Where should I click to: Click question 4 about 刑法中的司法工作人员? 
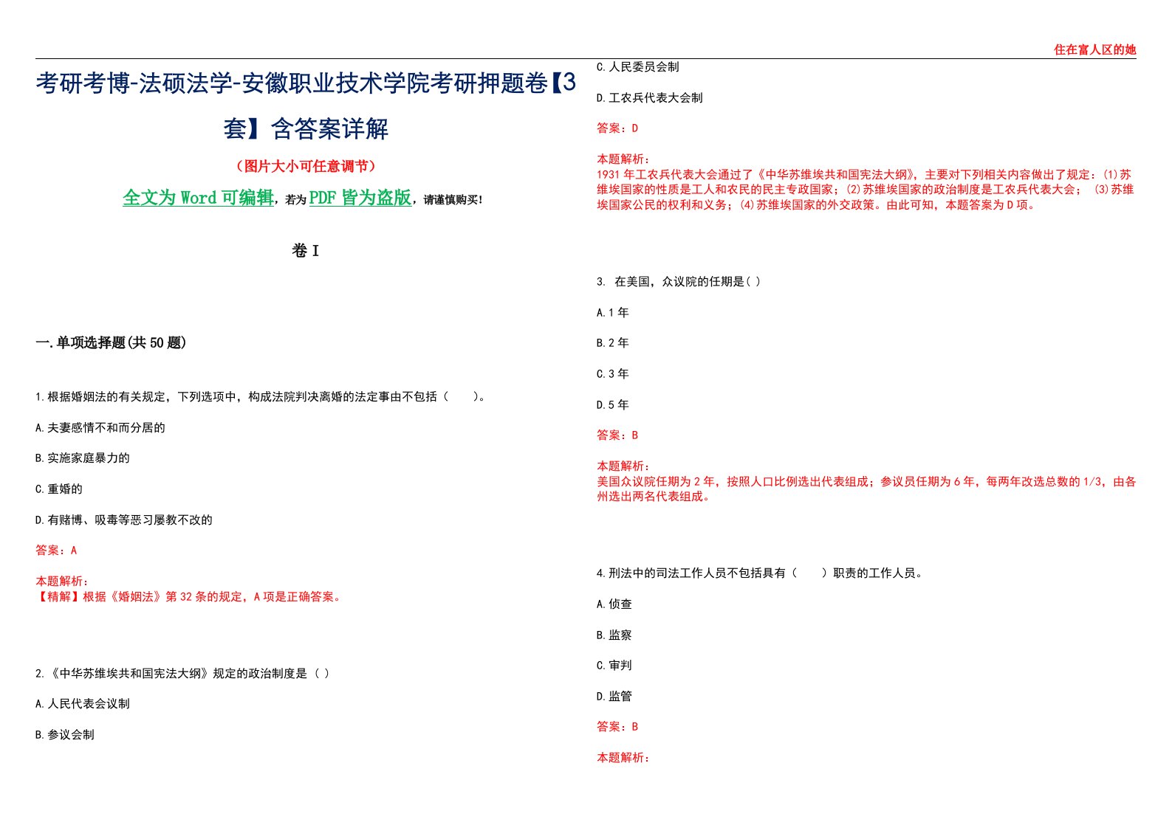[x=761, y=573]
